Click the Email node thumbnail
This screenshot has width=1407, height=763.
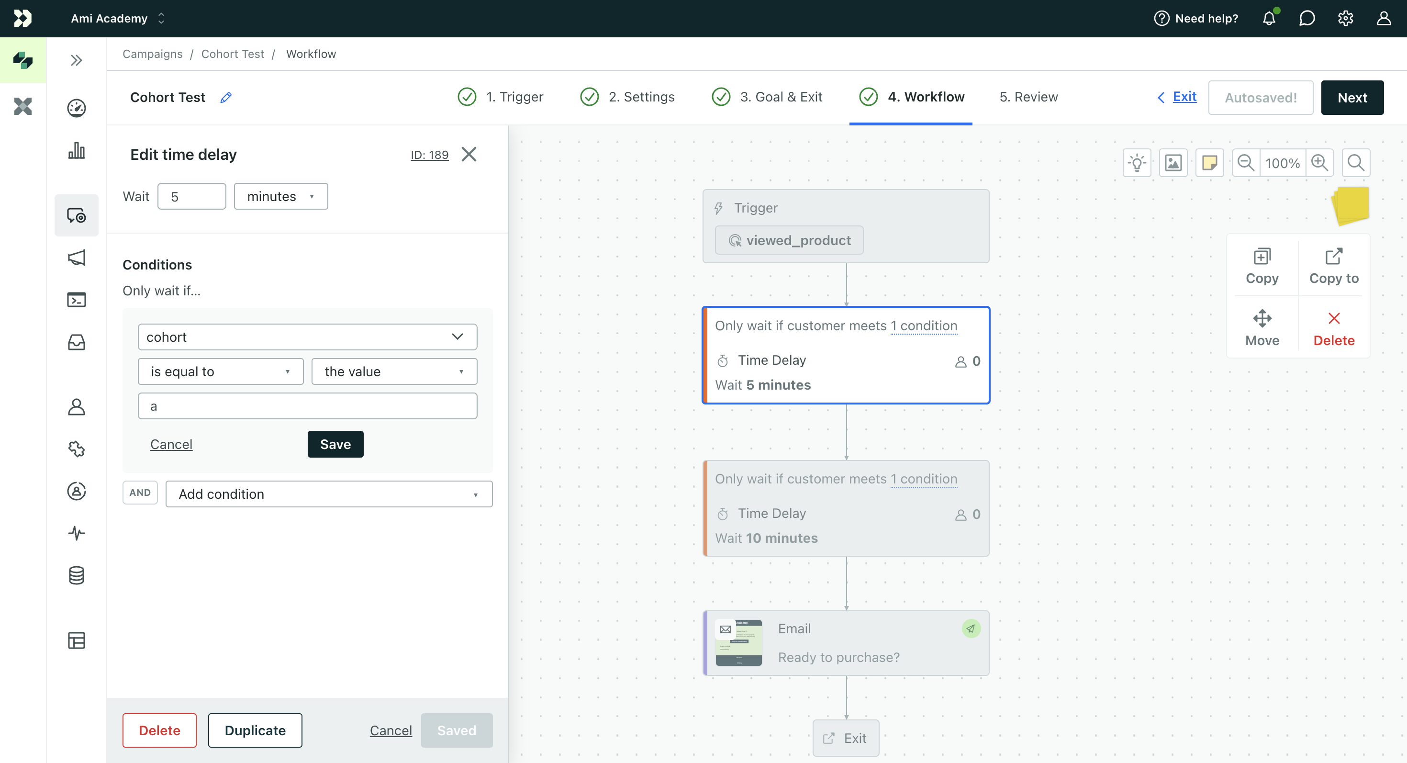click(x=738, y=643)
